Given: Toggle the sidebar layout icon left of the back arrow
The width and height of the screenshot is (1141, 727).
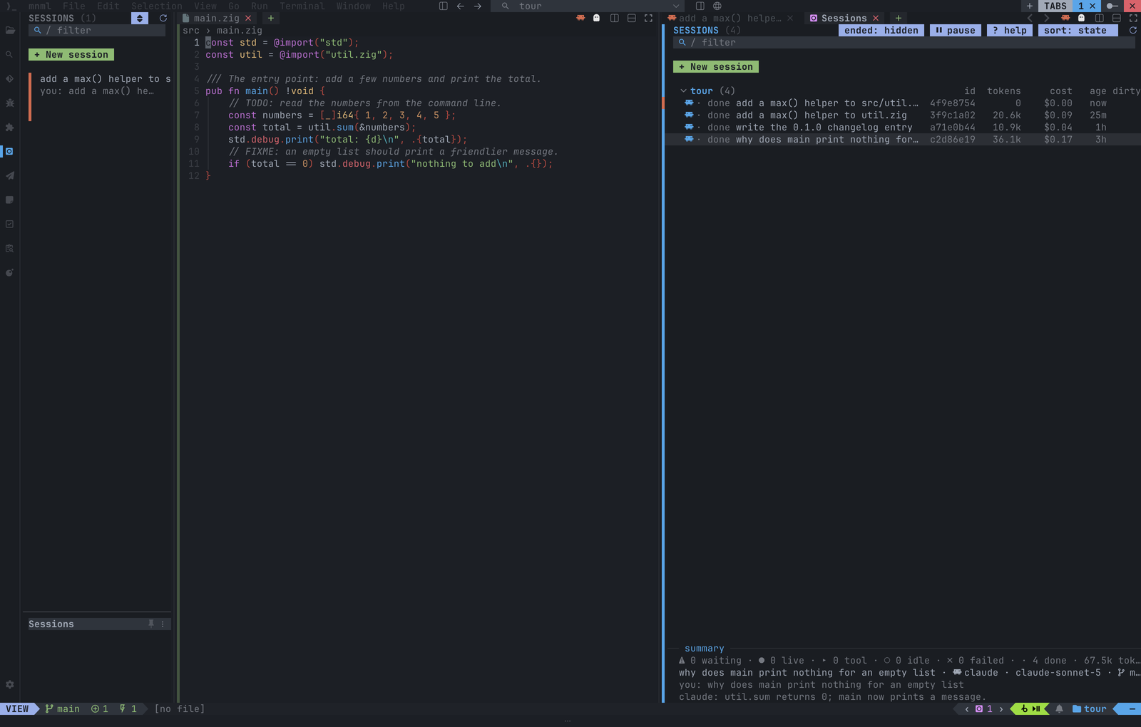Looking at the screenshot, I should pos(444,6).
